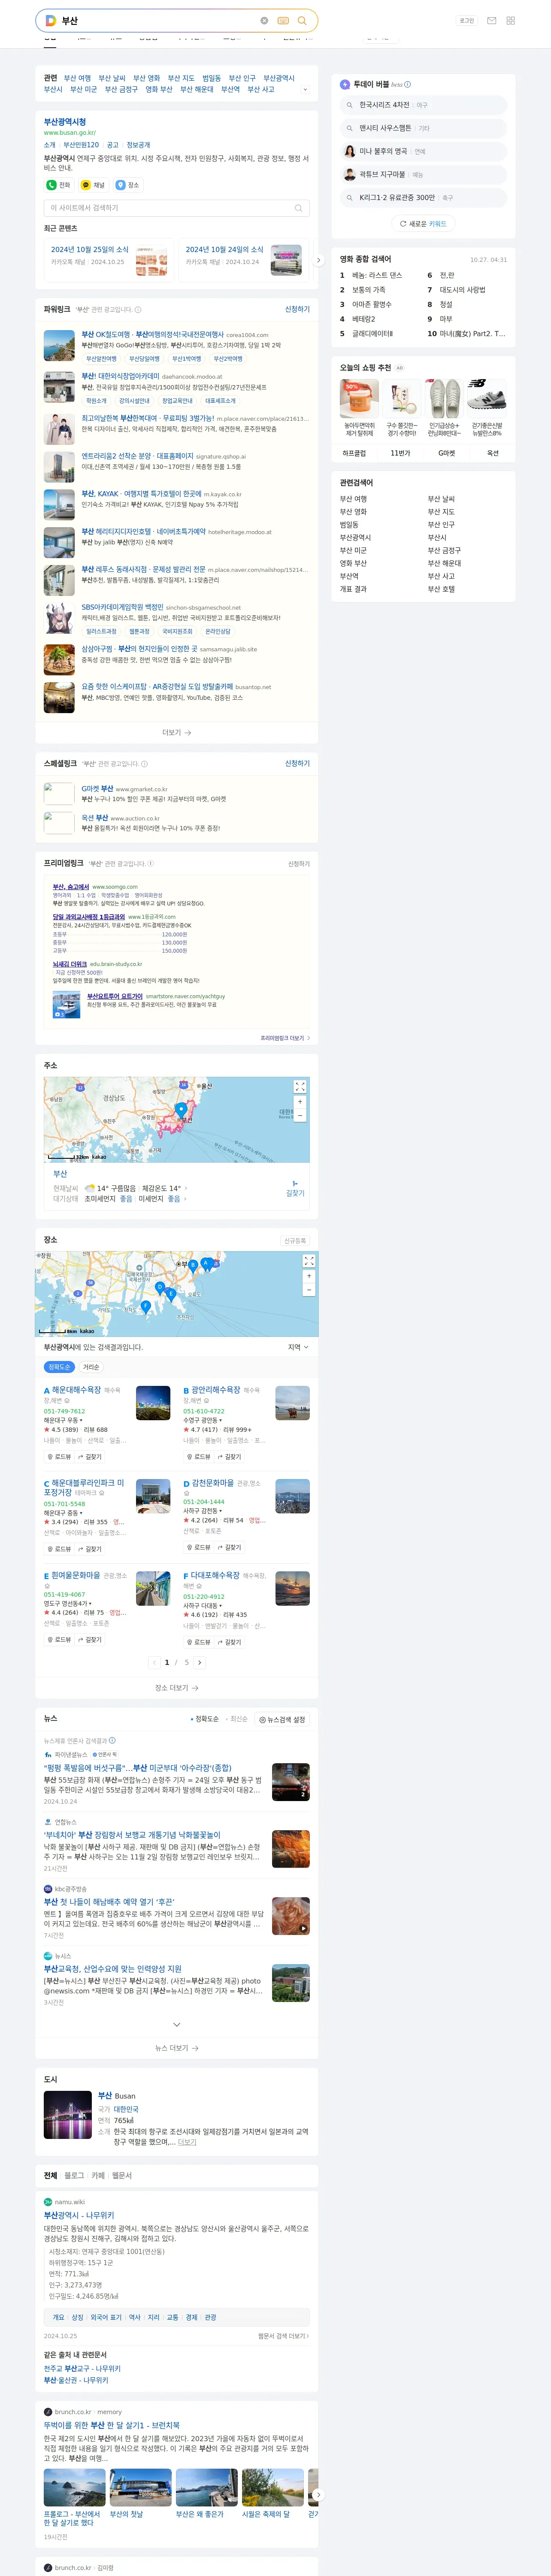551x2576 pixels.
Task: Select the 하프클럽 shopping tab
Action: coord(354,453)
